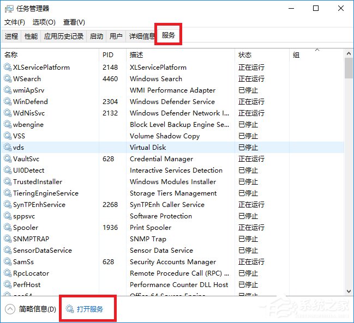Click the VaultSvc service icon
The image size is (354, 323).
[x=8, y=159]
